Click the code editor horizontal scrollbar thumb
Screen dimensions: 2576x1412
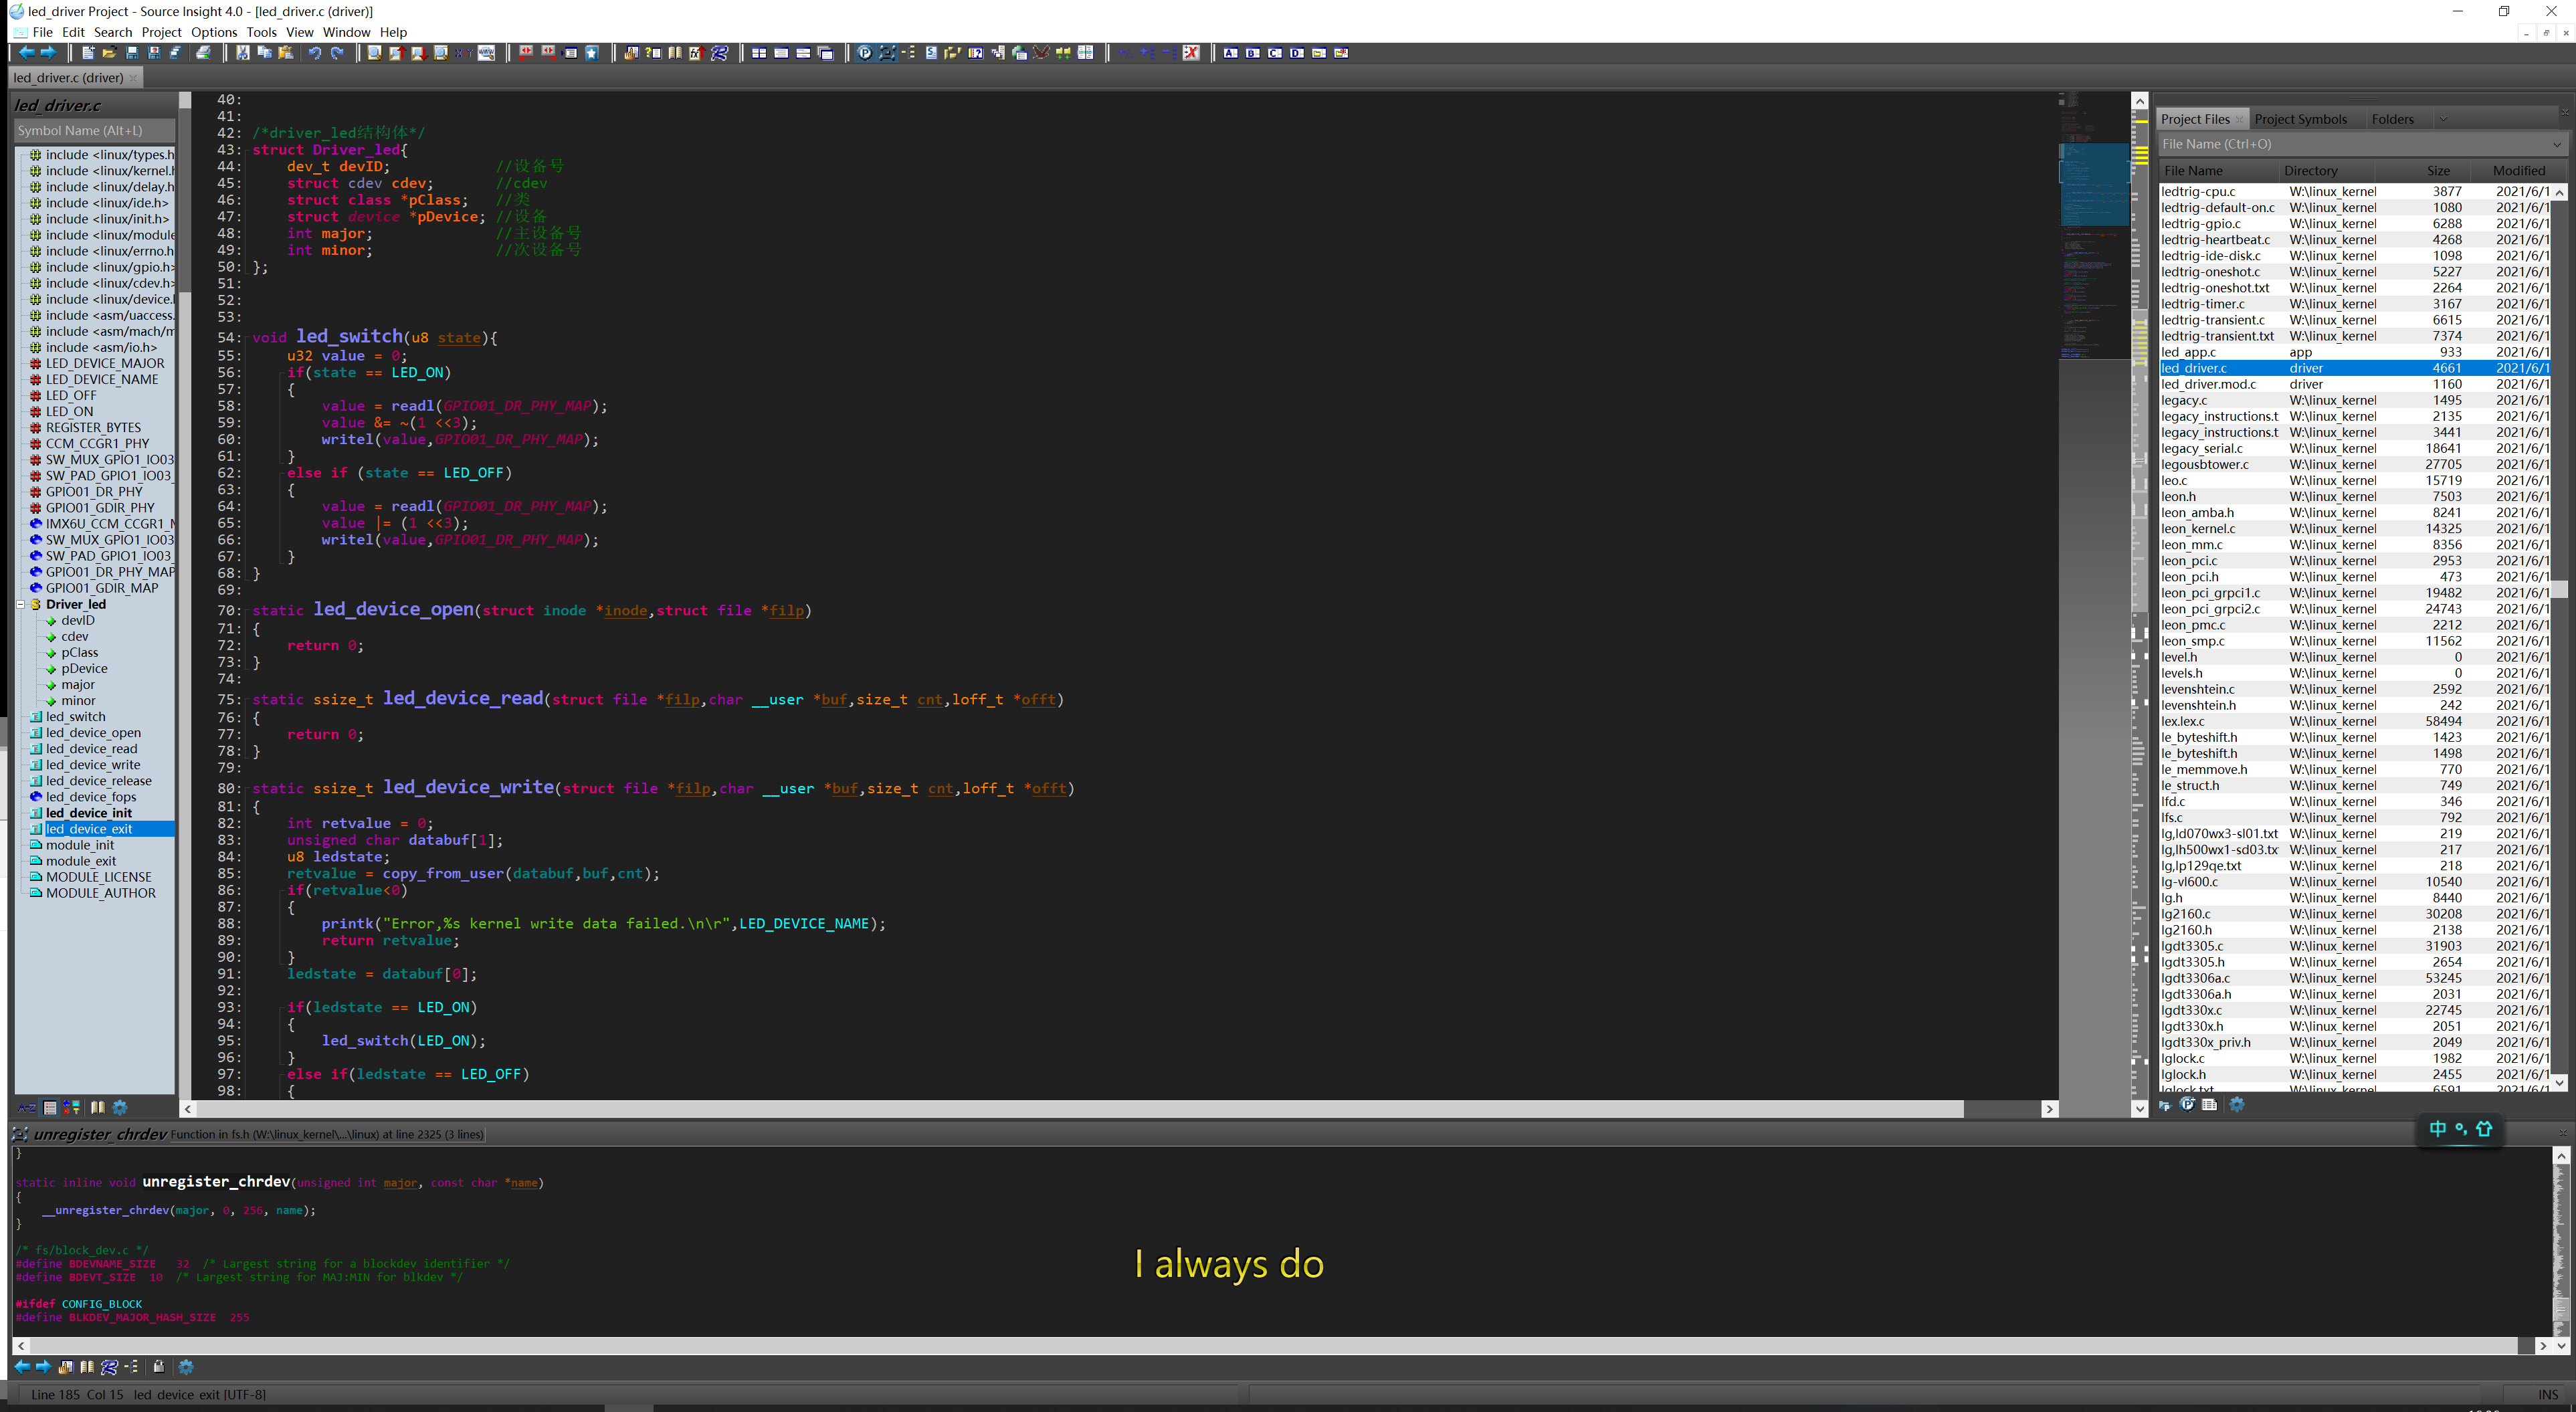point(1080,1108)
